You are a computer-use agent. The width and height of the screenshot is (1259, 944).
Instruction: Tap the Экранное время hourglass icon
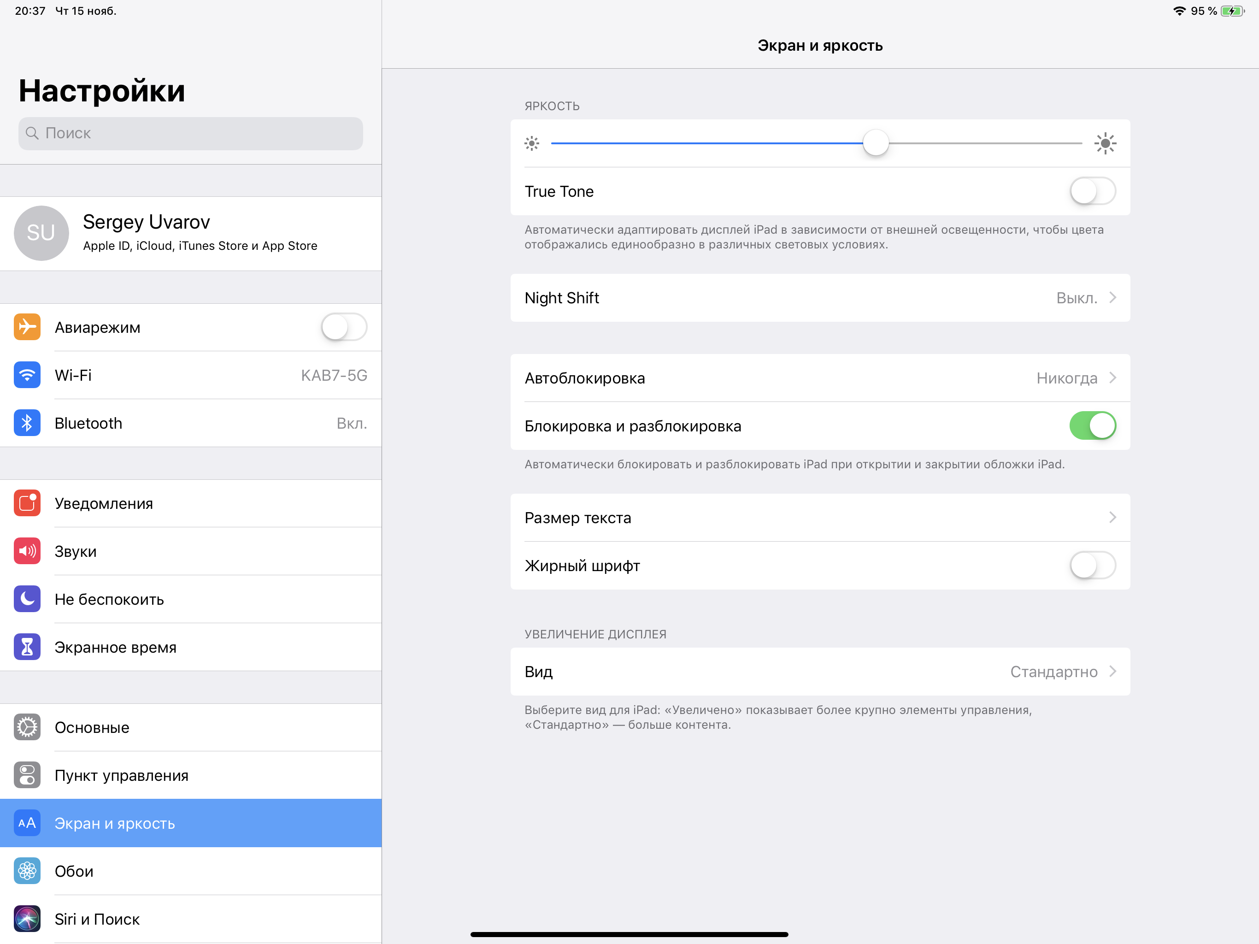pyautogui.click(x=27, y=646)
